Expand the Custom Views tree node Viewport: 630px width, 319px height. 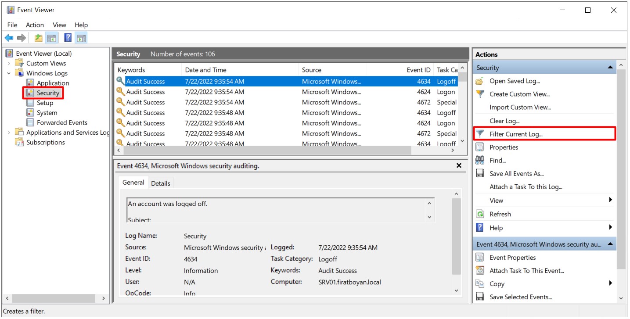point(9,63)
